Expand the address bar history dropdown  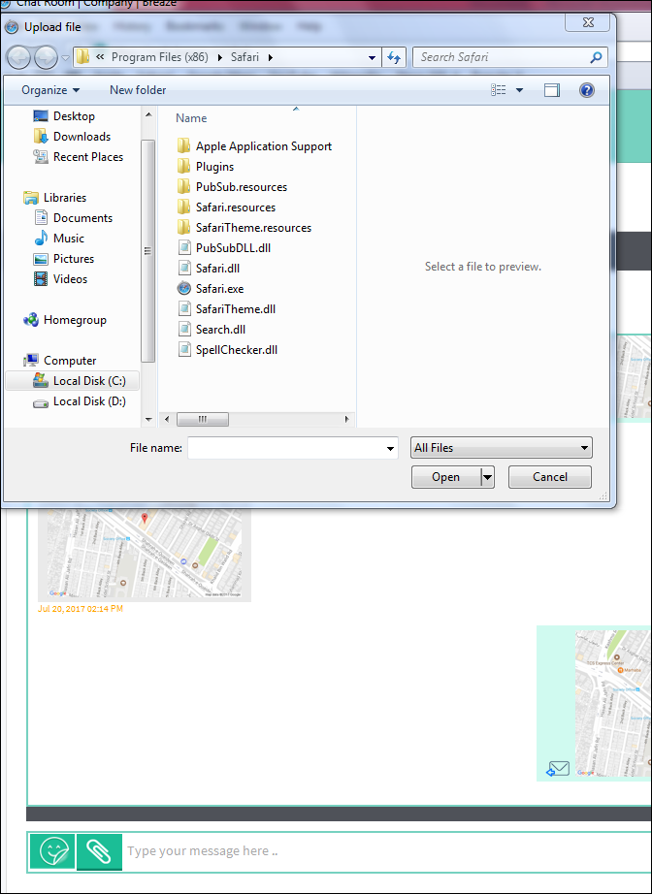(372, 57)
